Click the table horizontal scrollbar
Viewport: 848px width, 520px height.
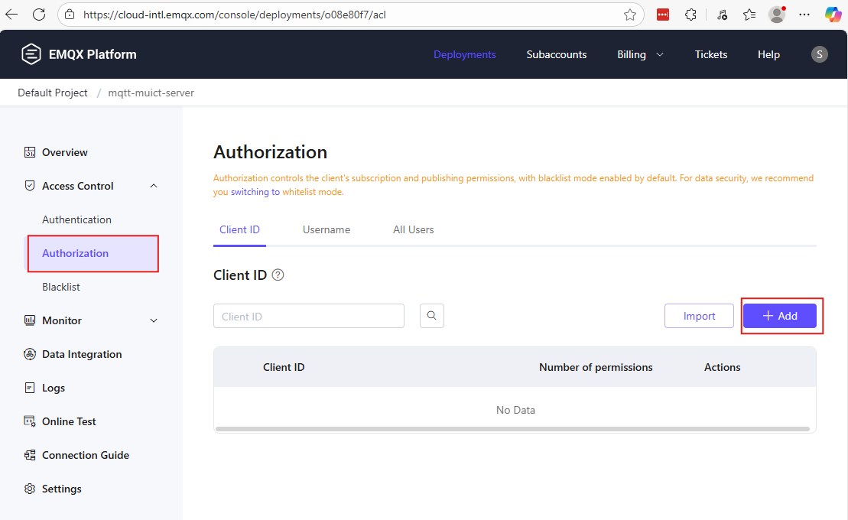(512, 429)
